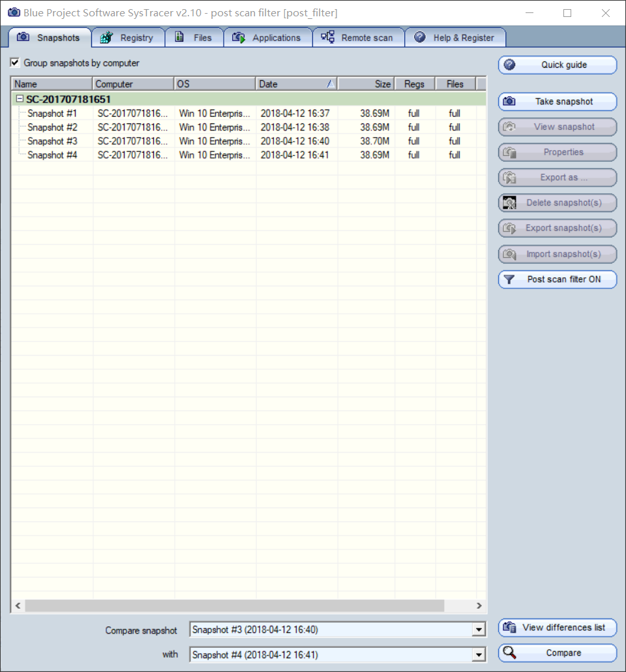Click the Import snapshot(s) button
Image resolution: width=626 pixels, height=672 pixels.
(x=558, y=254)
